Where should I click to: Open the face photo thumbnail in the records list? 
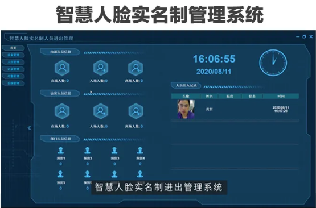(x=186, y=109)
